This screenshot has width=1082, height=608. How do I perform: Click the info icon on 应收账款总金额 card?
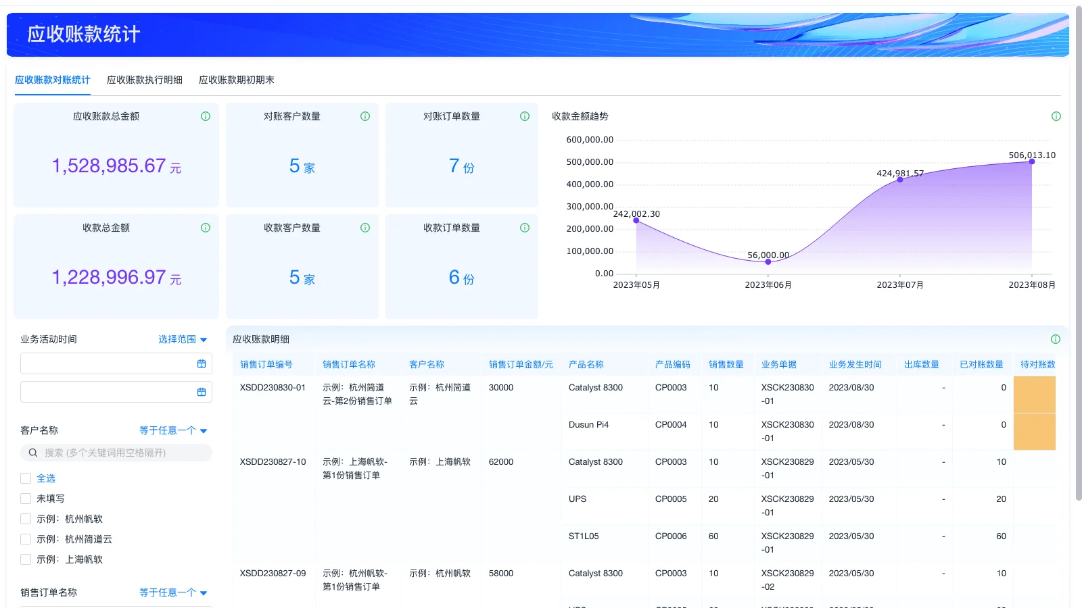pos(205,116)
